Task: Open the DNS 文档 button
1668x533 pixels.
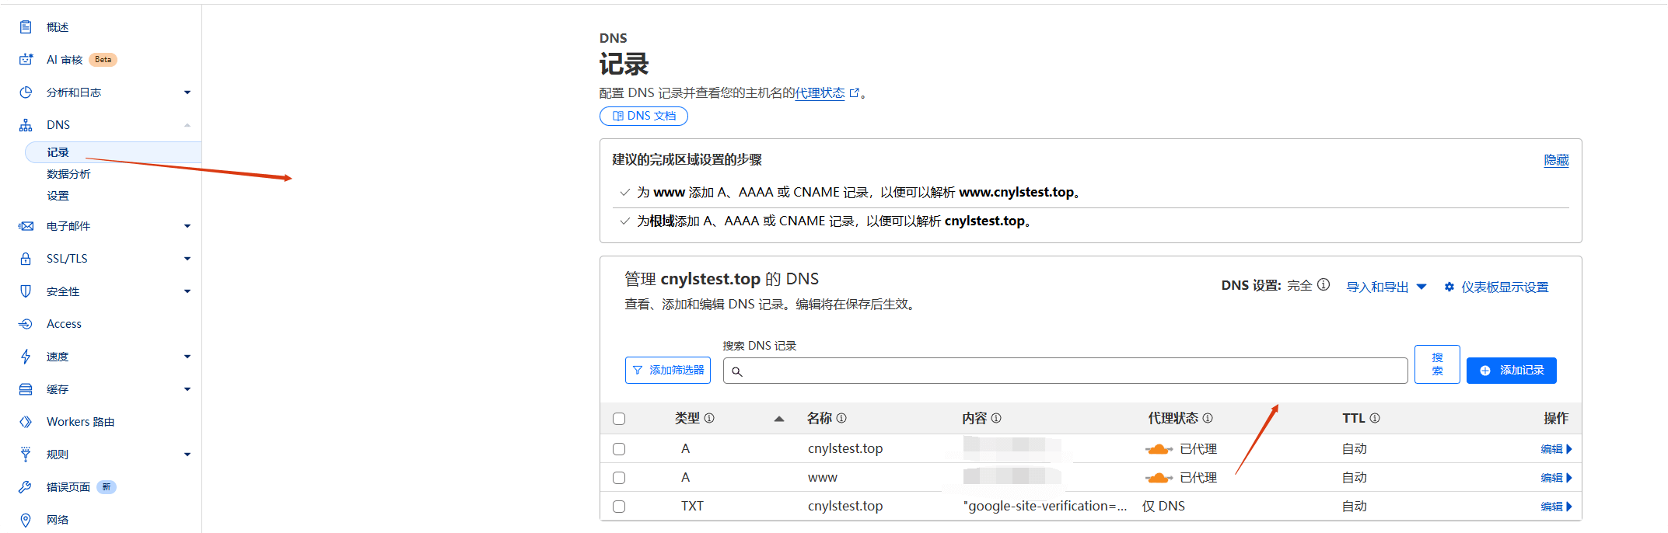Action: (644, 116)
